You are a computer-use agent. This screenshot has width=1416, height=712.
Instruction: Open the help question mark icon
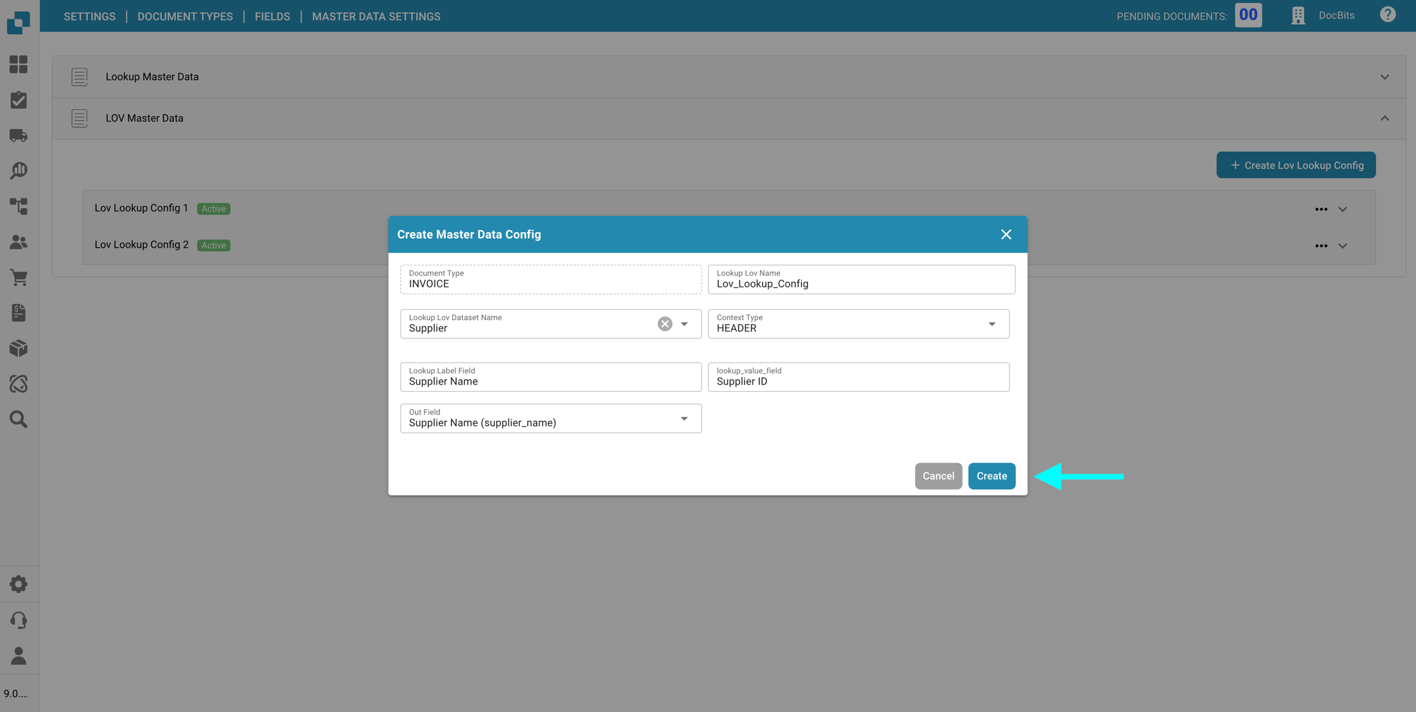pos(1387,15)
